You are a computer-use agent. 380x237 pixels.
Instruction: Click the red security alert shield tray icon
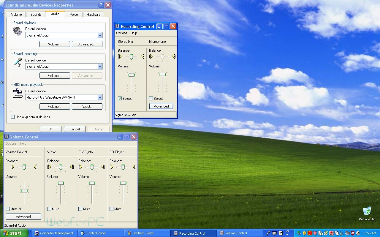(315, 233)
